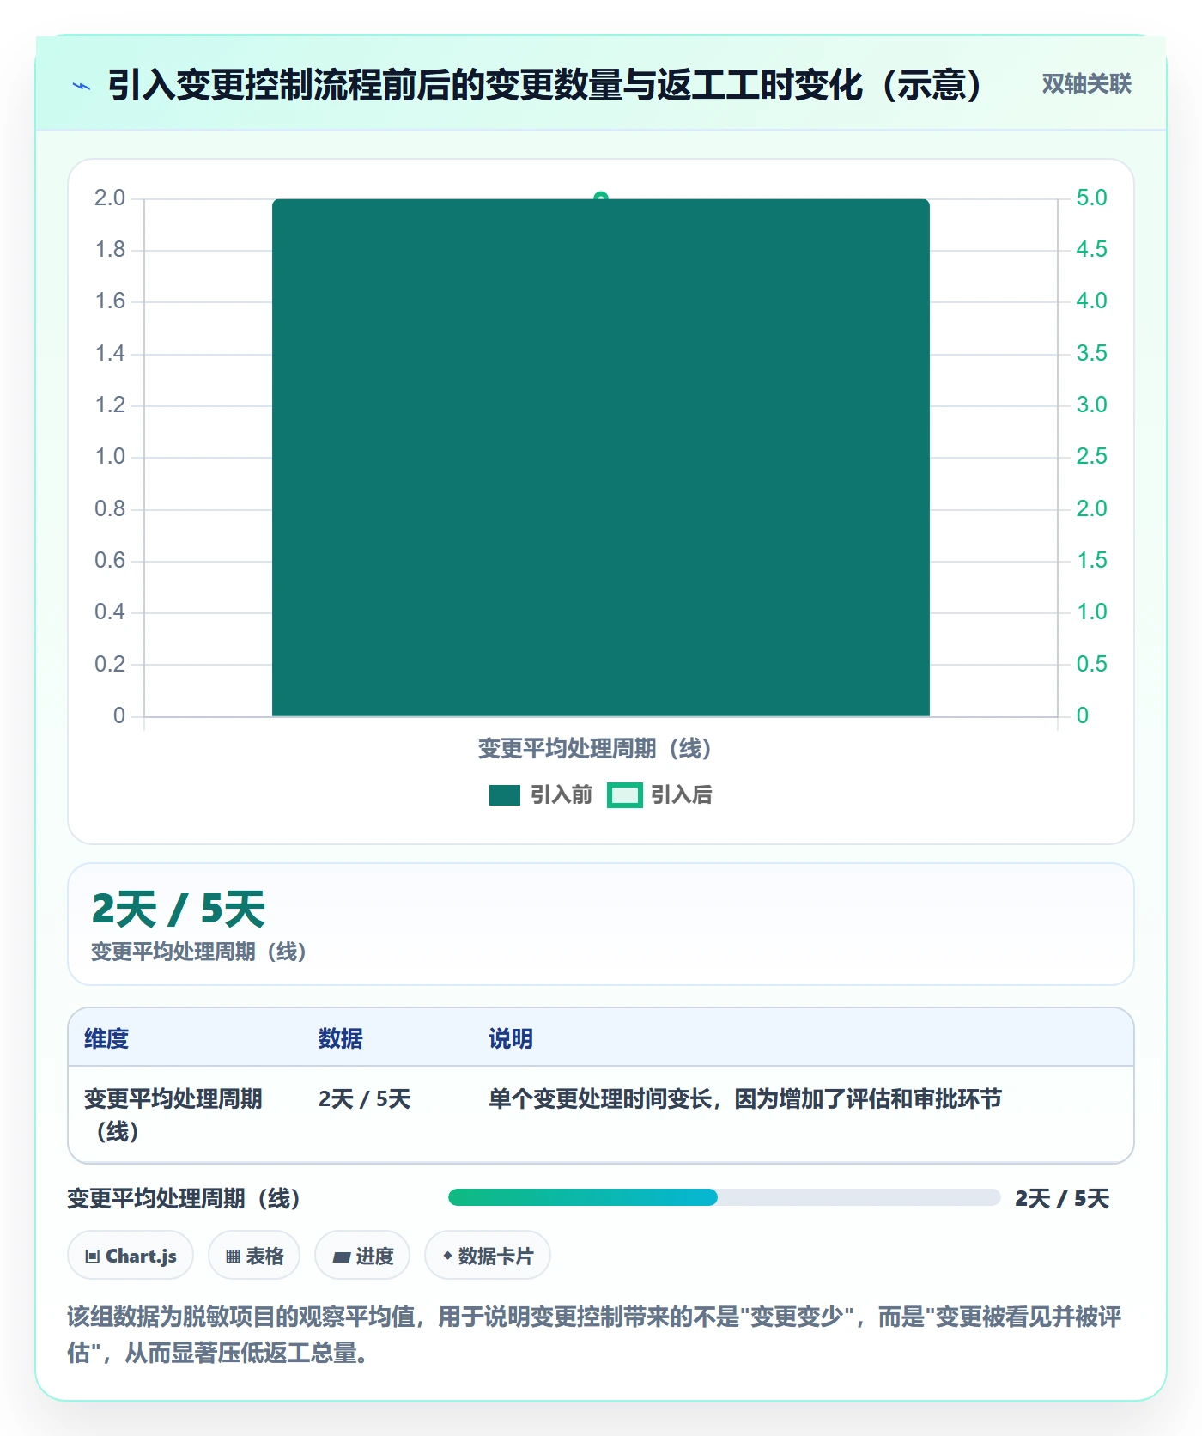The width and height of the screenshot is (1202, 1436).
Task: Click the green data point atop the bar
Action: 601,198
